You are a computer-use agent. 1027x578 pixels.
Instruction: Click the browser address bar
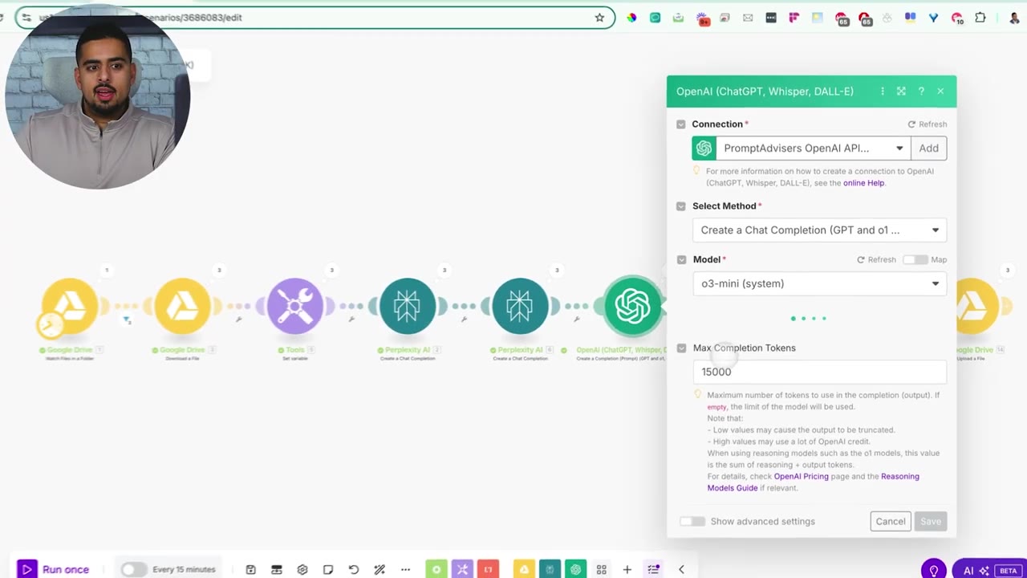point(315,18)
